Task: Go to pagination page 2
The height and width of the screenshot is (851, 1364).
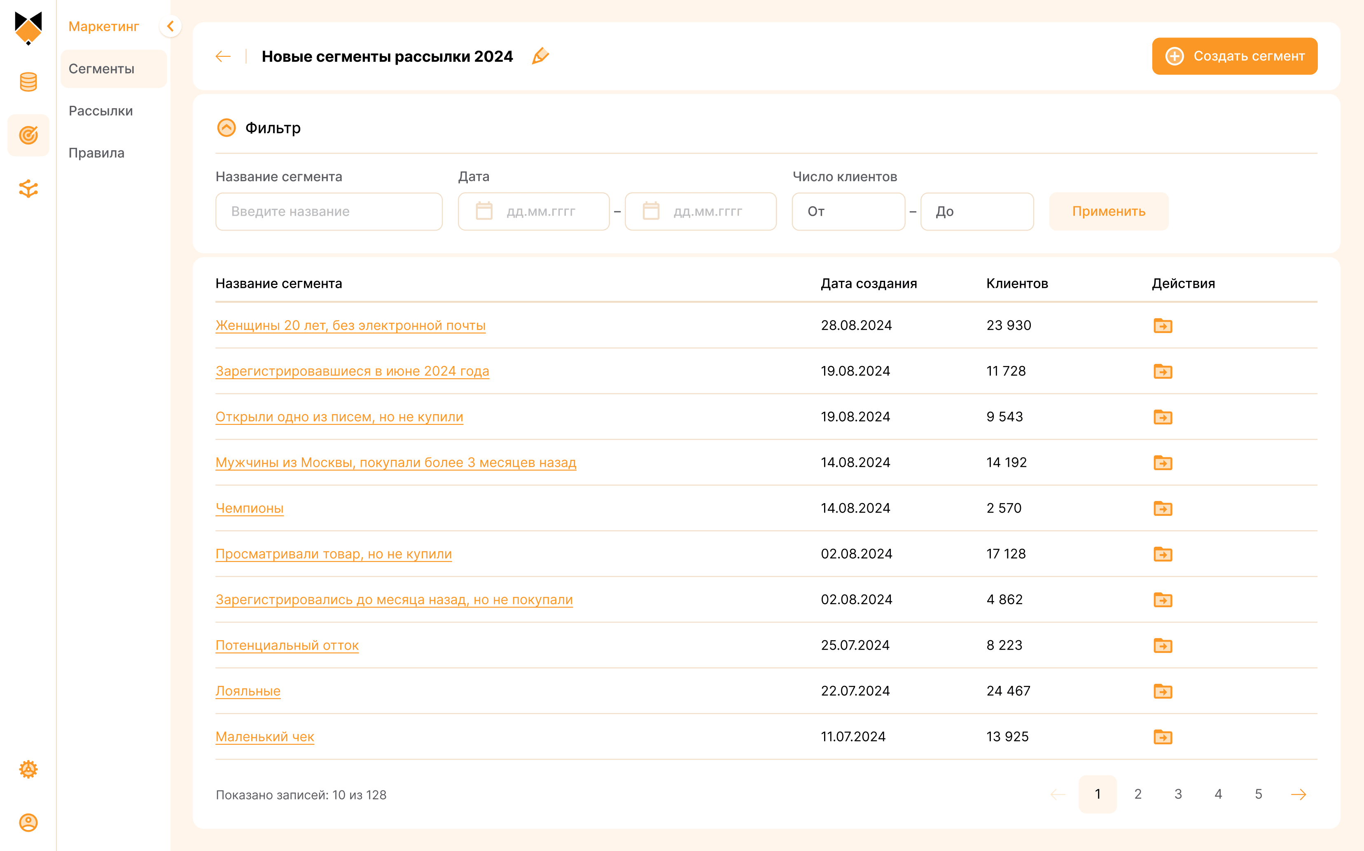Action: pyautogui.click(x=1138, y=794)
